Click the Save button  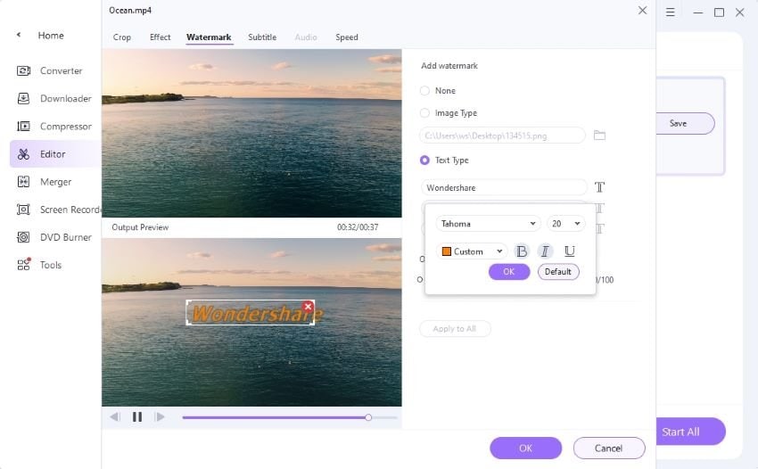click(685, 123)
